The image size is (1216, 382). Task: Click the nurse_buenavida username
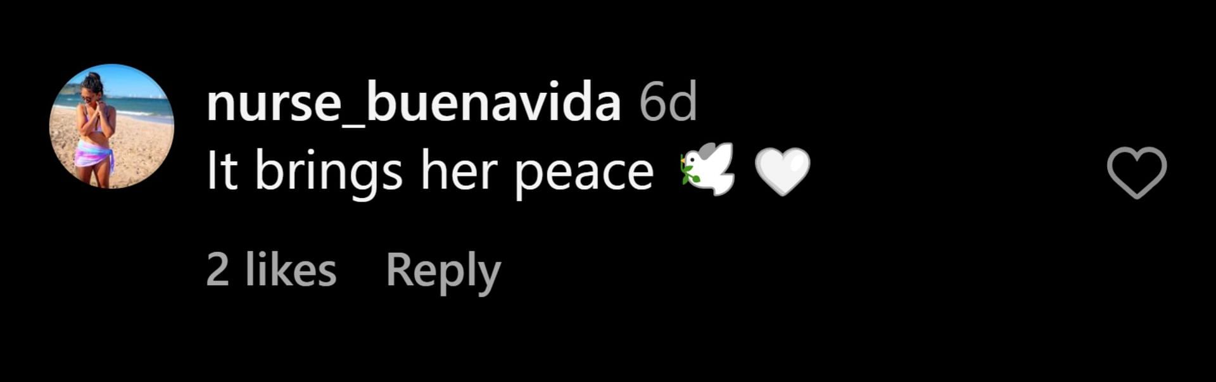(x=414, y=103)
